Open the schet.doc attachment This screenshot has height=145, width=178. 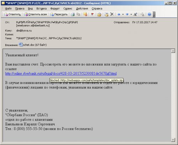33,45
